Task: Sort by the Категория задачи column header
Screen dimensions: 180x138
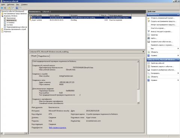Action: pyautogui.click(x=120, y=15)
